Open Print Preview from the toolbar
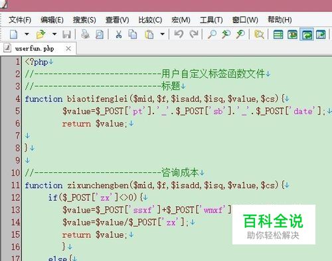 [100, 34]
